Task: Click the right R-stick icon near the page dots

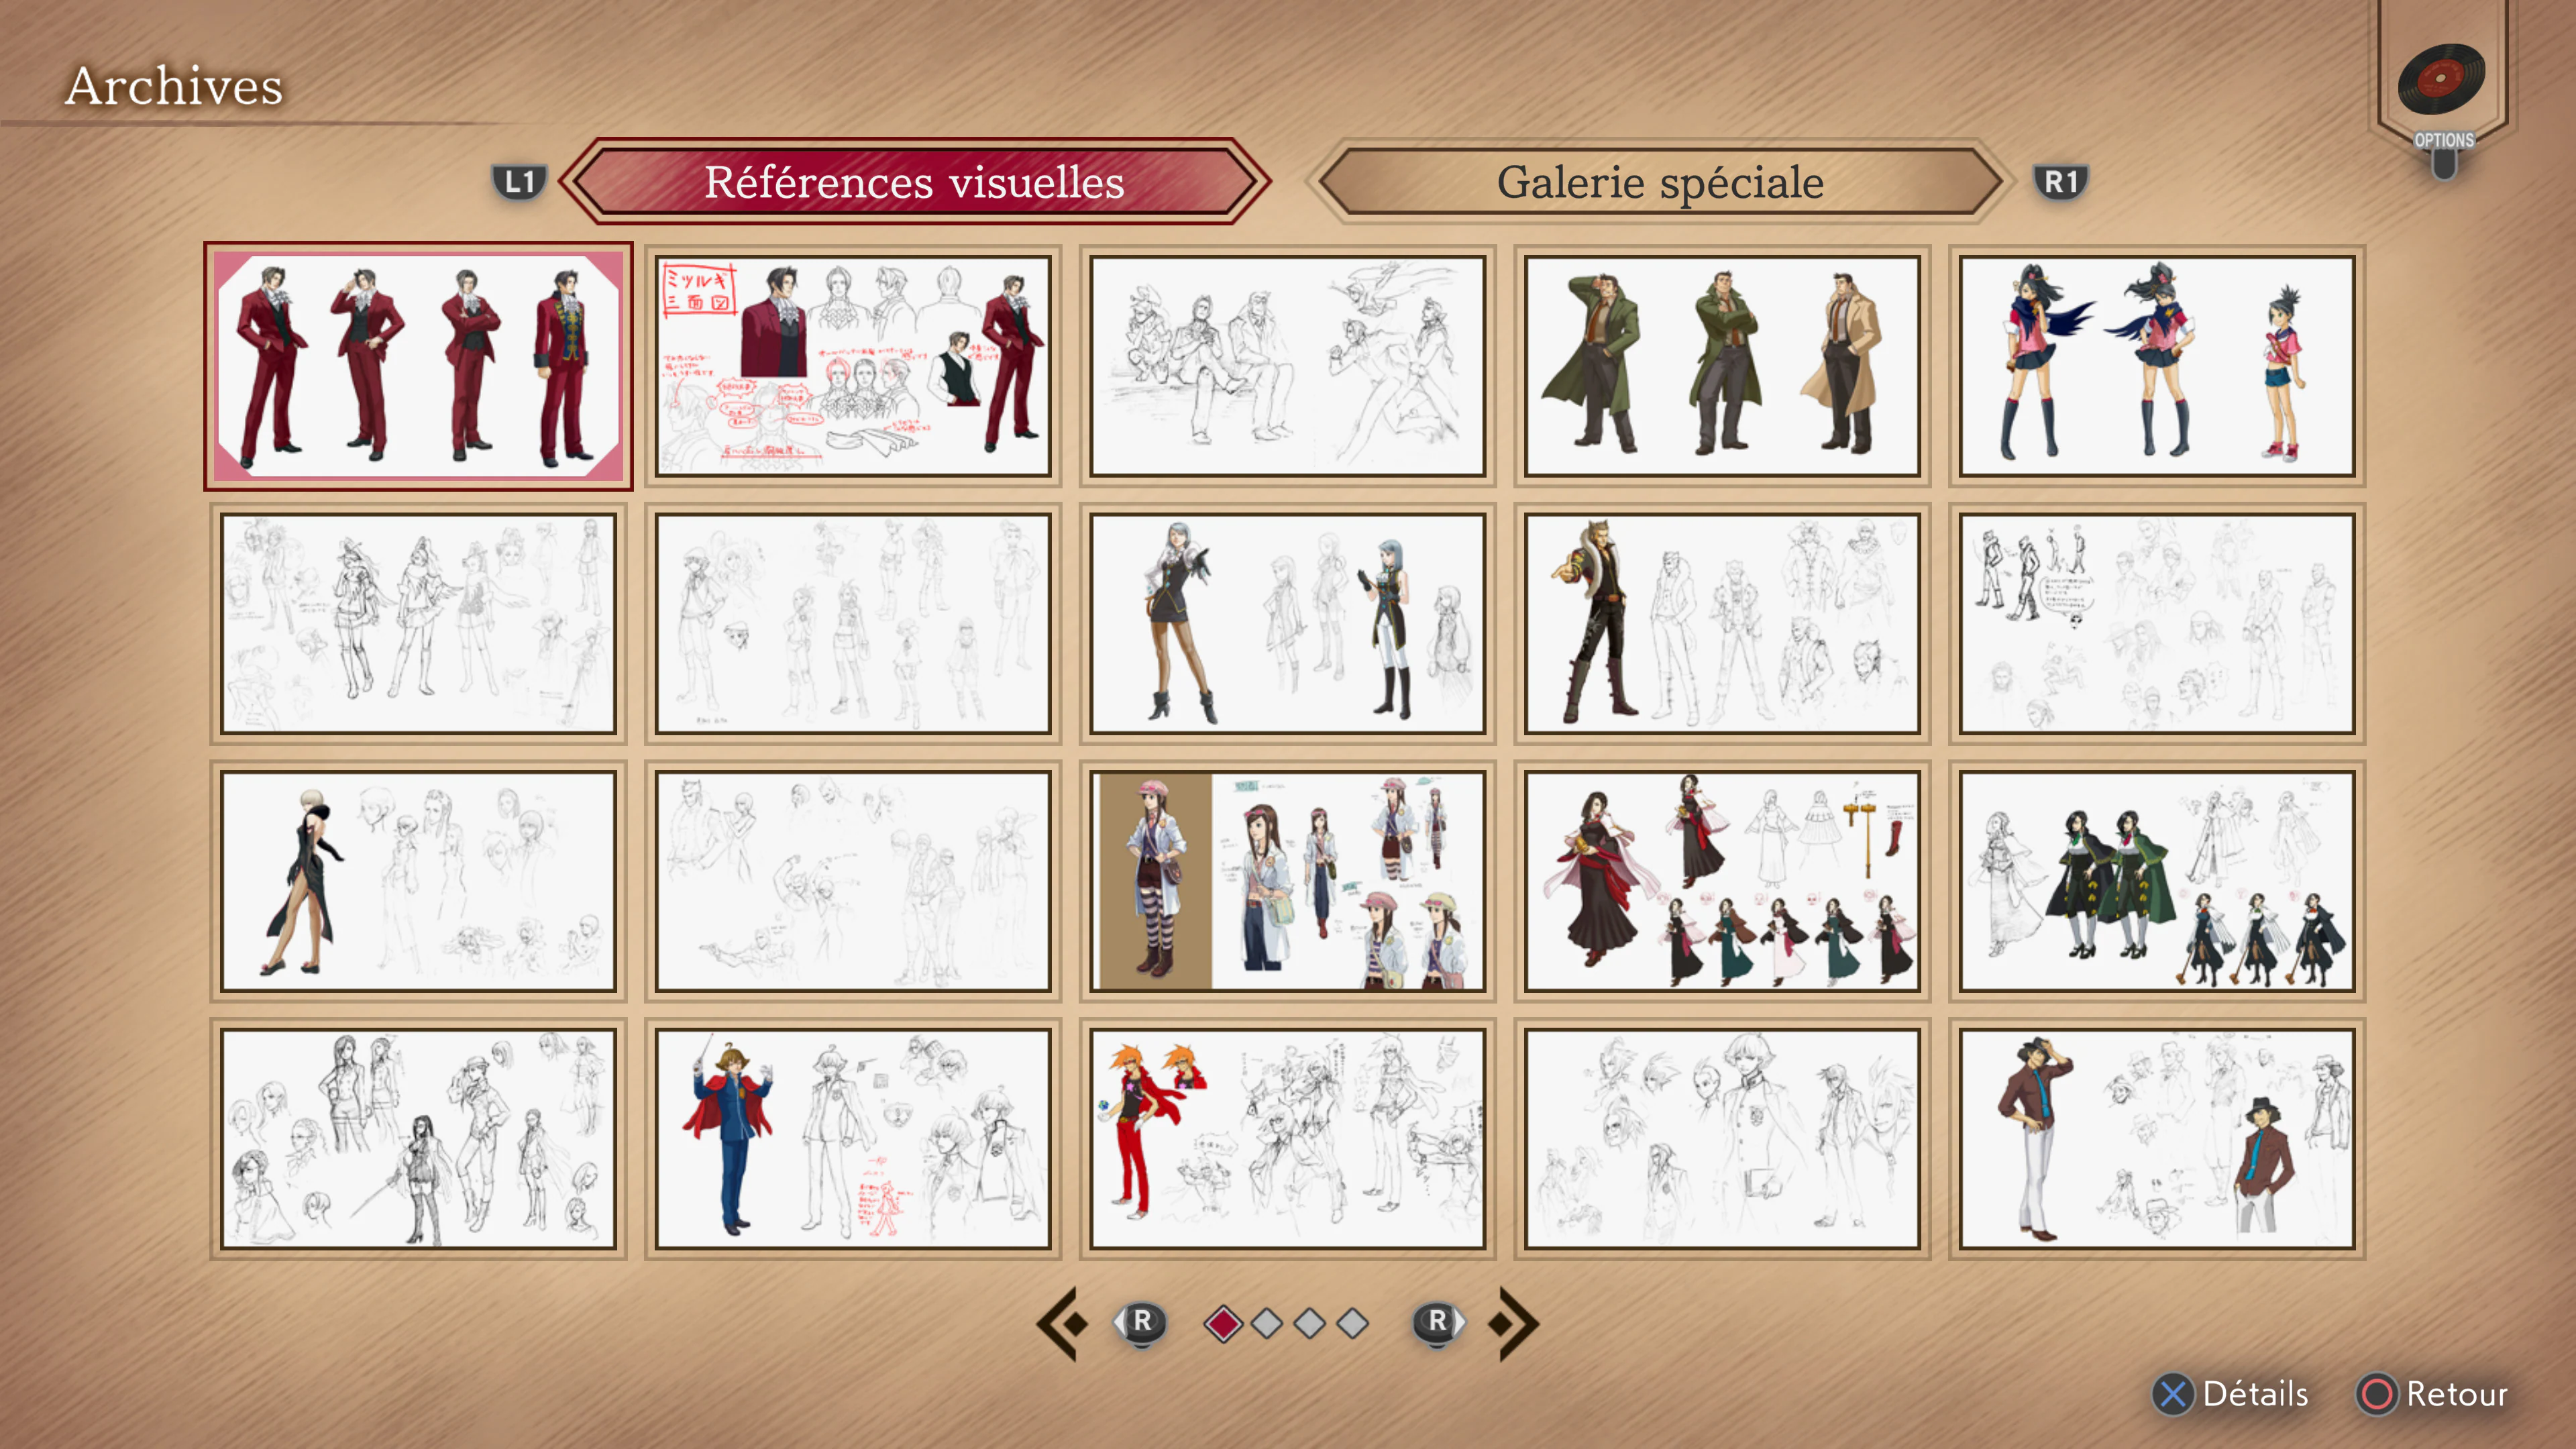Action: (x=1437, y=1322)
